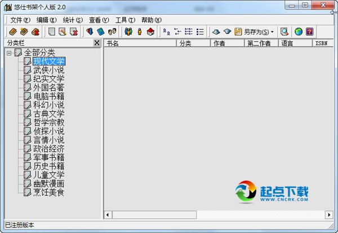338x233 pixels.
Task: Switch to large icons view
Action: click(166, 32)
